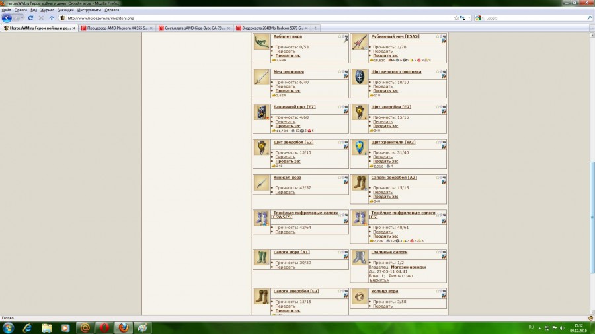Switch to the Видеокарта 2048Mb Radeon 5970 tab

pos(272,28)
